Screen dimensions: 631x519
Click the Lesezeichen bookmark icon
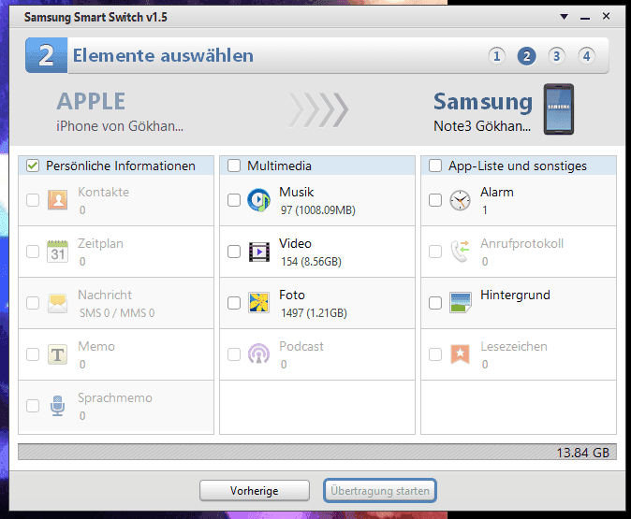pos(460,354)
